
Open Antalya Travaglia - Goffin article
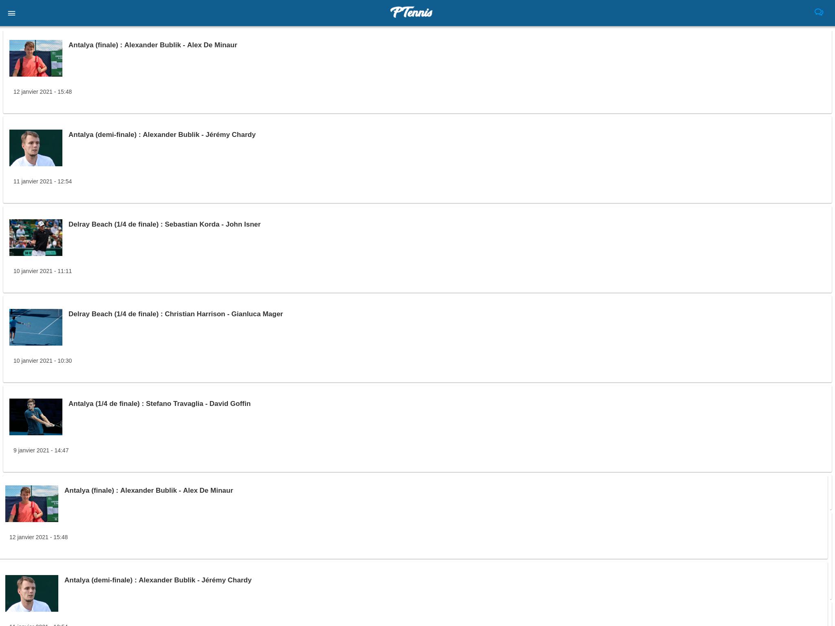[159, 404]
